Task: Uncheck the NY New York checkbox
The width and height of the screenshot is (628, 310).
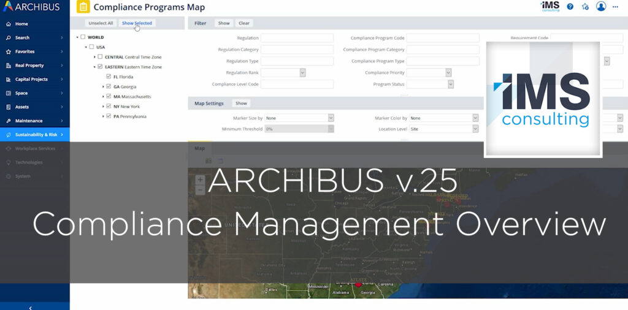Action: pyautogui.click(x=109, y=107)
